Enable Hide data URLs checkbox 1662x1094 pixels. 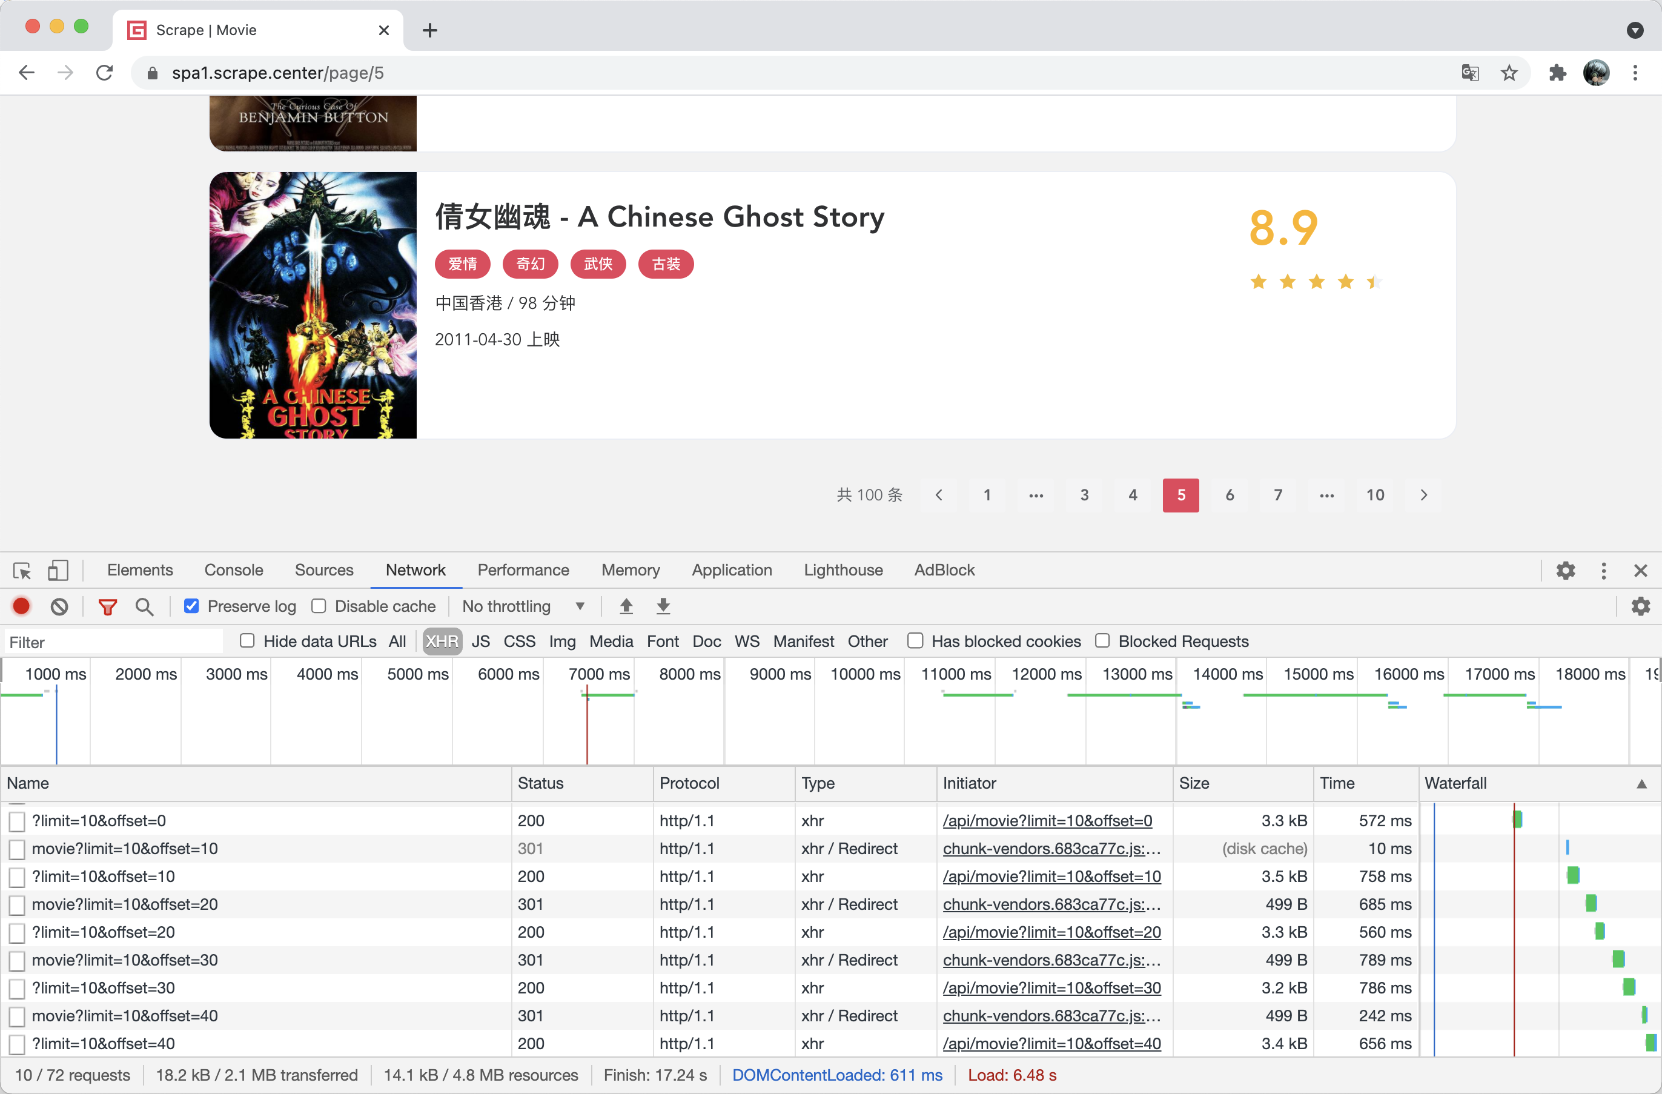coord(247,641)
